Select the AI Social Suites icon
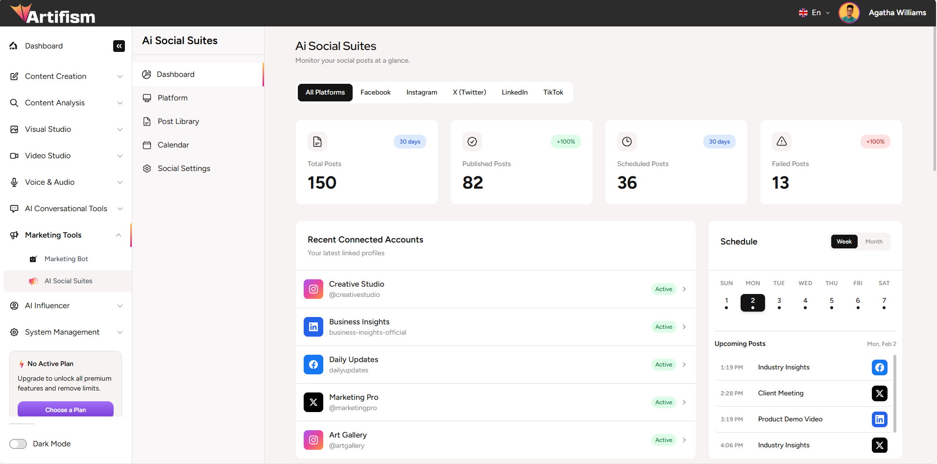Viewport: 937px width, 464px height. pyautogui.click(x=33, y=281)
